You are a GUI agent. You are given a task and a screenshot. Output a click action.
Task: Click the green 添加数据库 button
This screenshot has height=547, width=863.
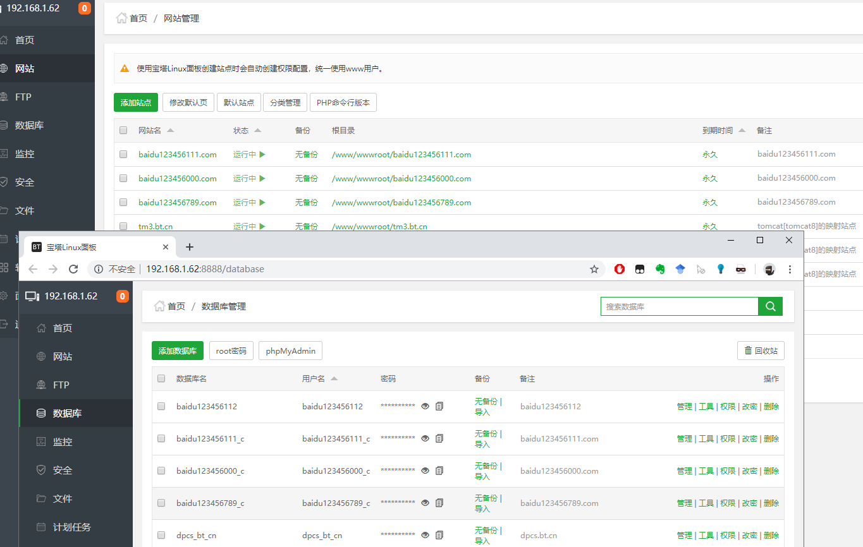178,351
